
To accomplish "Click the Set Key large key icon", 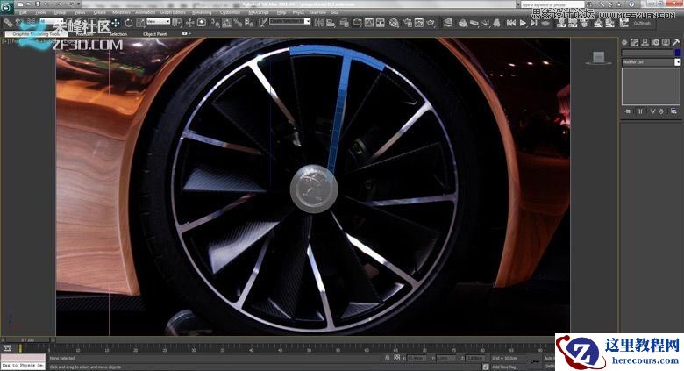I will pos(535,361).
